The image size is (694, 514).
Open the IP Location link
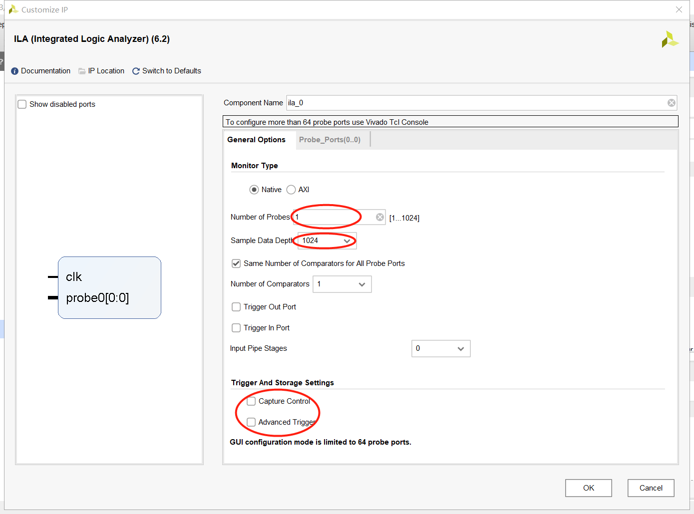coord(106,71)
